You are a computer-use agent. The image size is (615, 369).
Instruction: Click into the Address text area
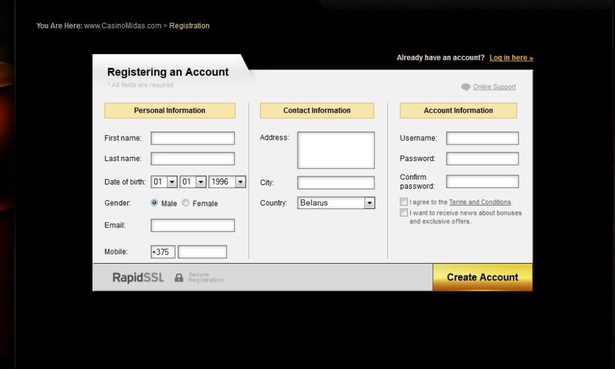pos(336,150)
